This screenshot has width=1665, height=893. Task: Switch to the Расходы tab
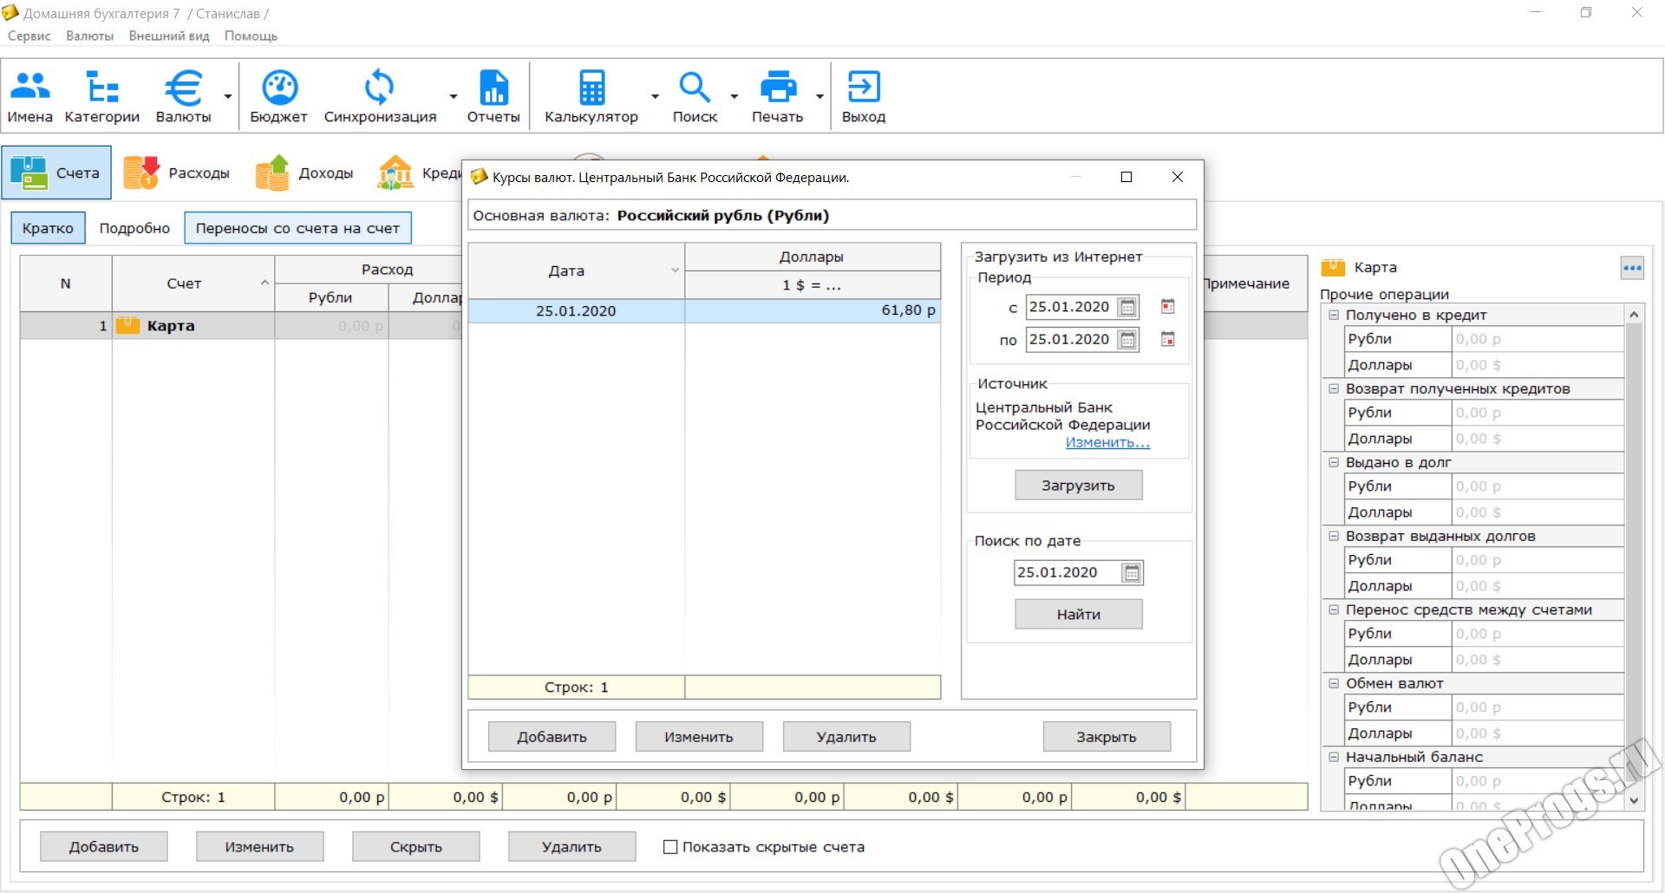[177, 173]
